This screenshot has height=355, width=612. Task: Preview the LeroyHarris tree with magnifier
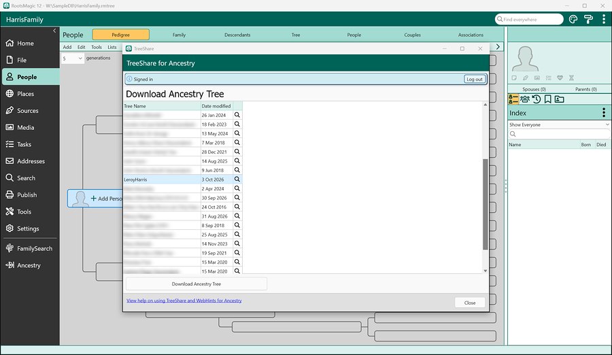click(x=237, y=180)
